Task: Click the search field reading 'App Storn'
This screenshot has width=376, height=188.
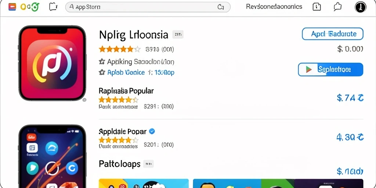Action: point(148,7)
